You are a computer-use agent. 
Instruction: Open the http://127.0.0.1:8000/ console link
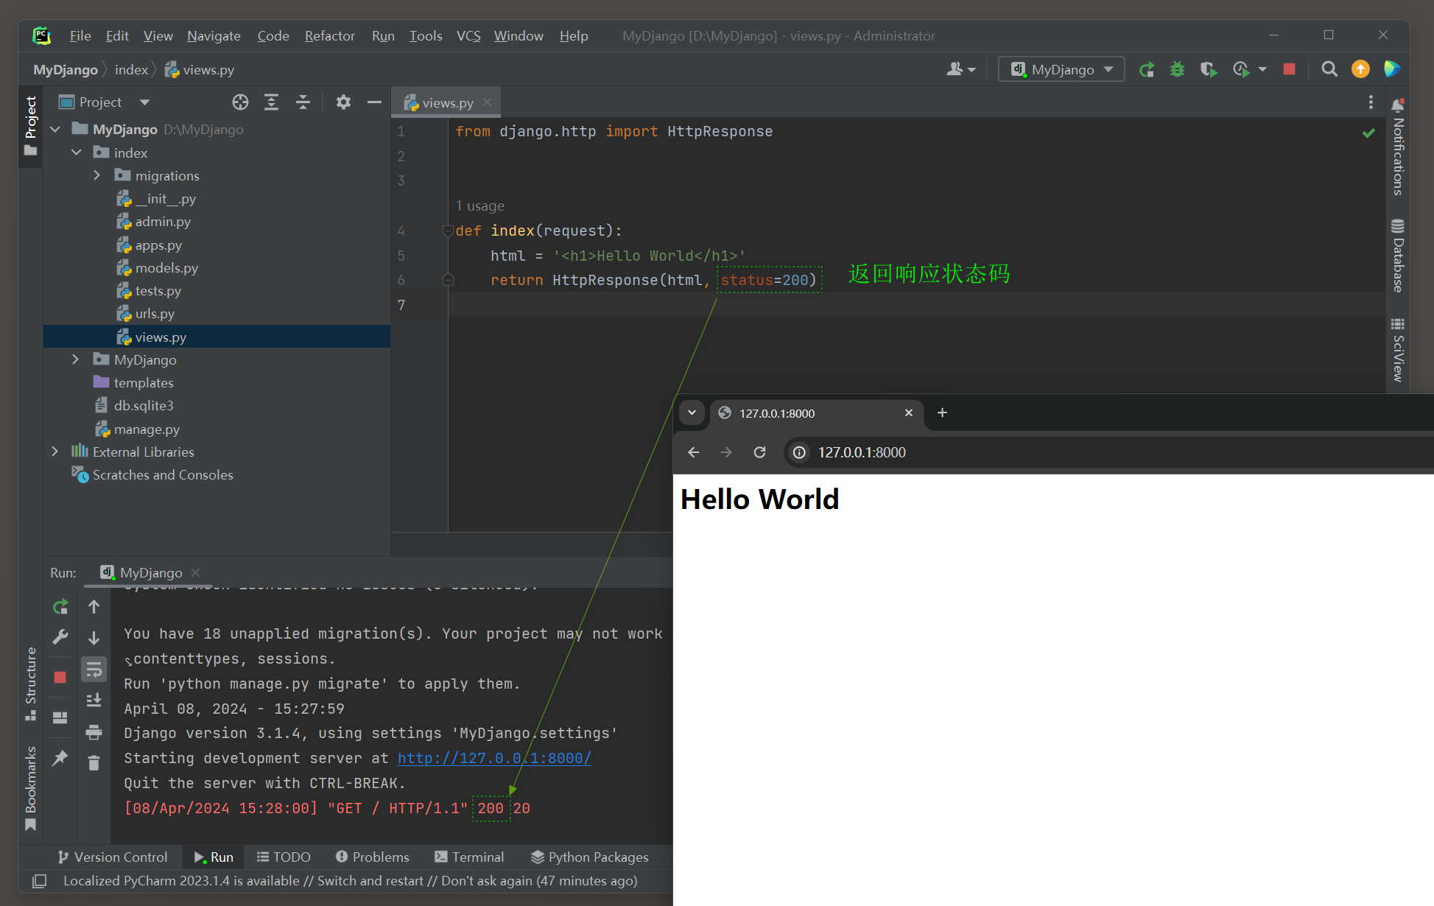(494, 758)
